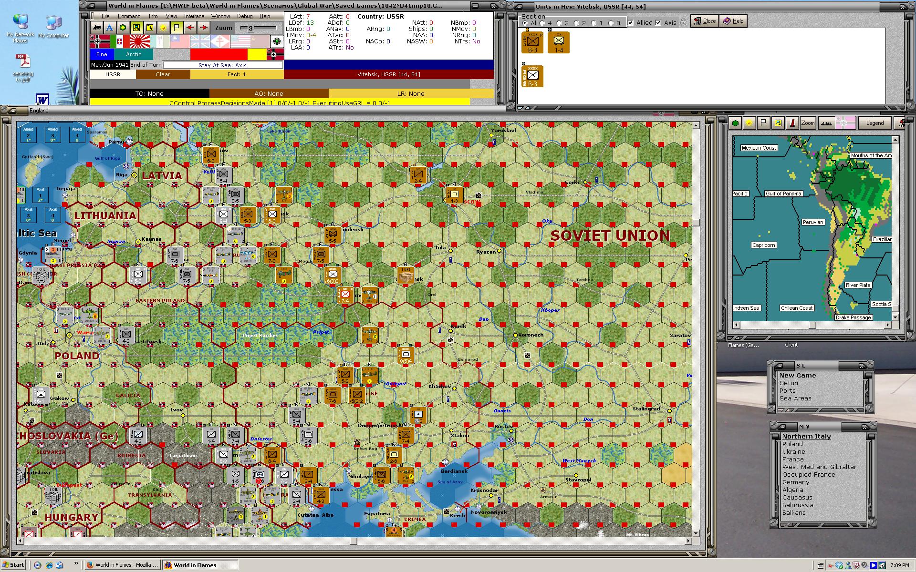The width and height of the screenshot is (916, 572).
Task: Click the Start button on the taskbar
Action: coord(13,565)
